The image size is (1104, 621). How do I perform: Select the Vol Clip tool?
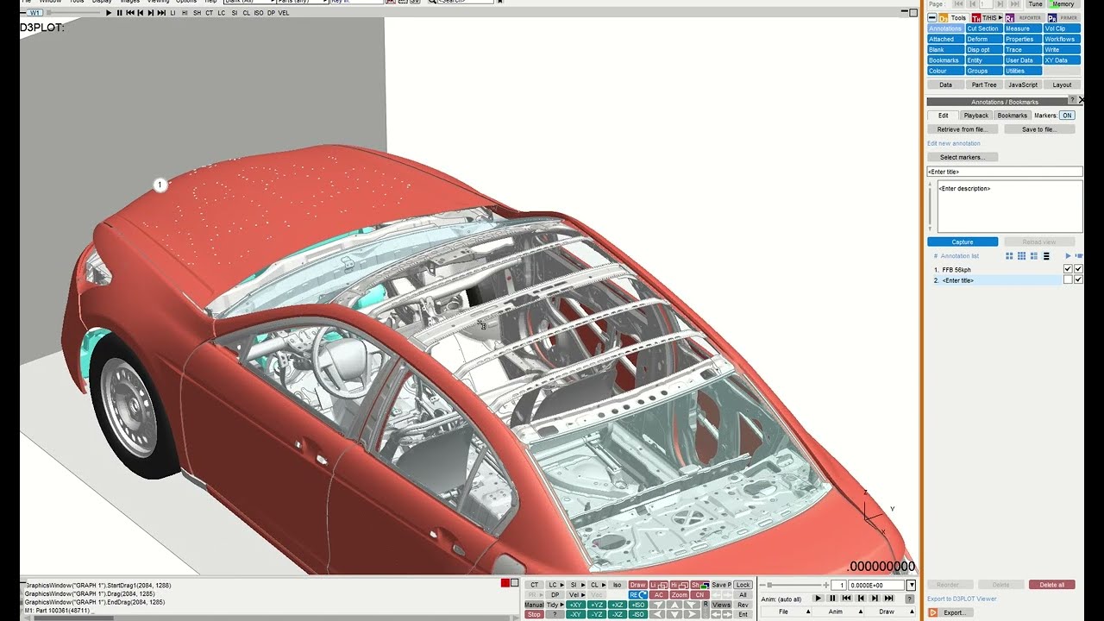[x=1062, y=28]
